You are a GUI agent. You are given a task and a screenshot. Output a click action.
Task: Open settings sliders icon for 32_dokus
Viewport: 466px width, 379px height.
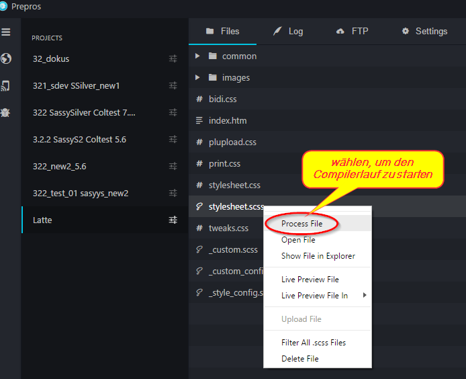coord(173,59)
